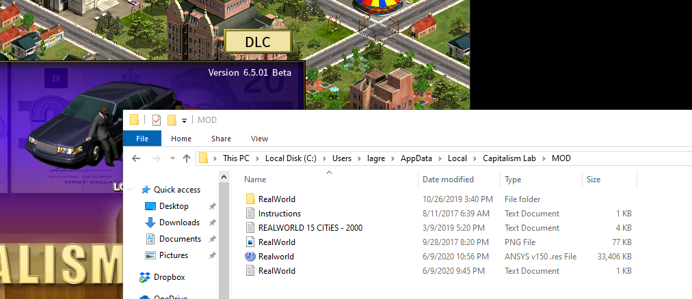The image size is (692, 299).
Task: Click the 33,406 KB size cell
Action: (613, 256)
